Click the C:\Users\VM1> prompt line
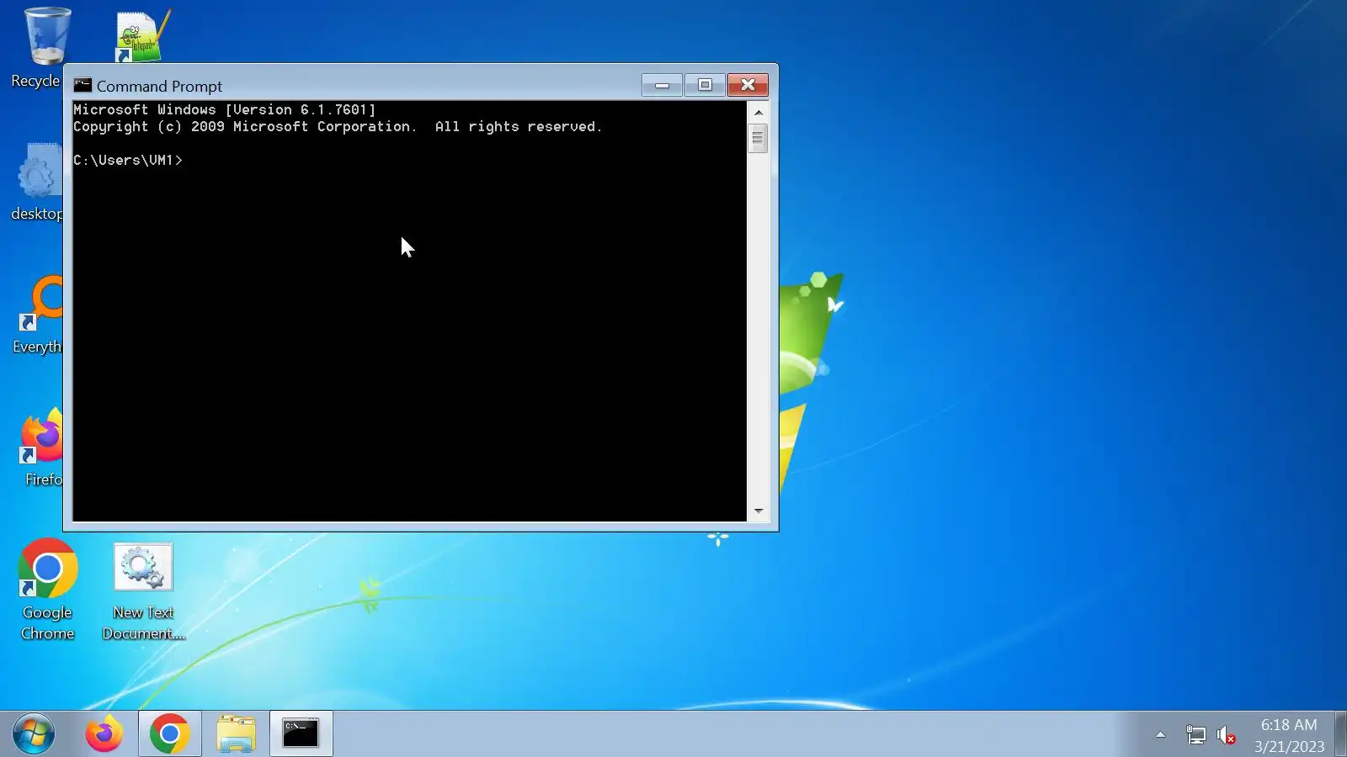Screen dimensions: 1347x757 (x=128, y=160)
